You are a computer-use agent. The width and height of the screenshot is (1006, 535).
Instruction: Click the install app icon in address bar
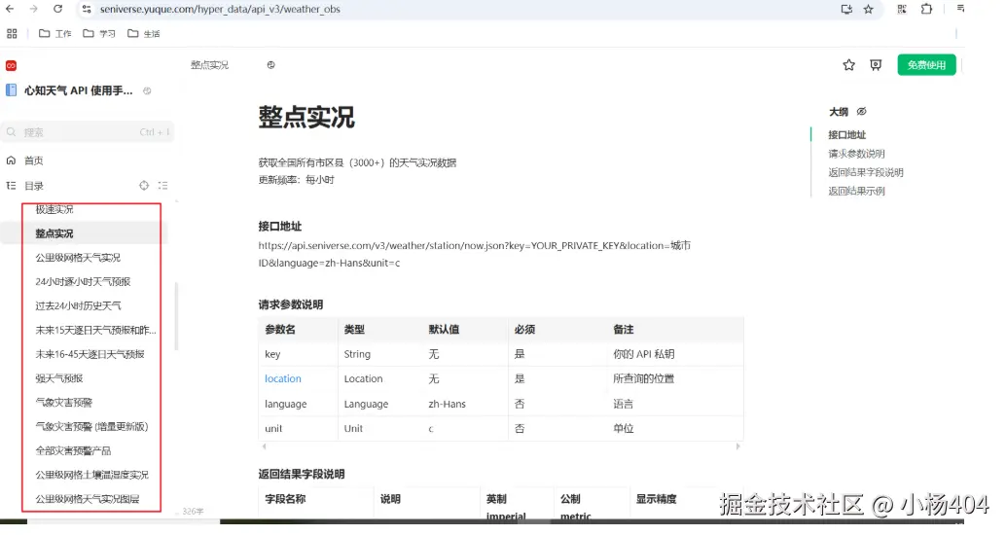(x=846, y=9)
